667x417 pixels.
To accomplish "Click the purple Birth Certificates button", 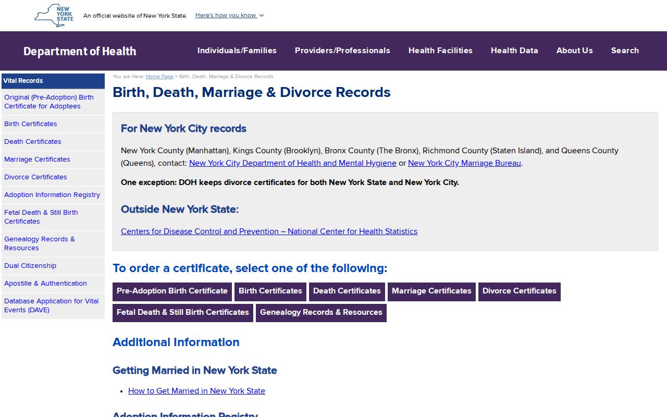I will click(x=270, y=291).
